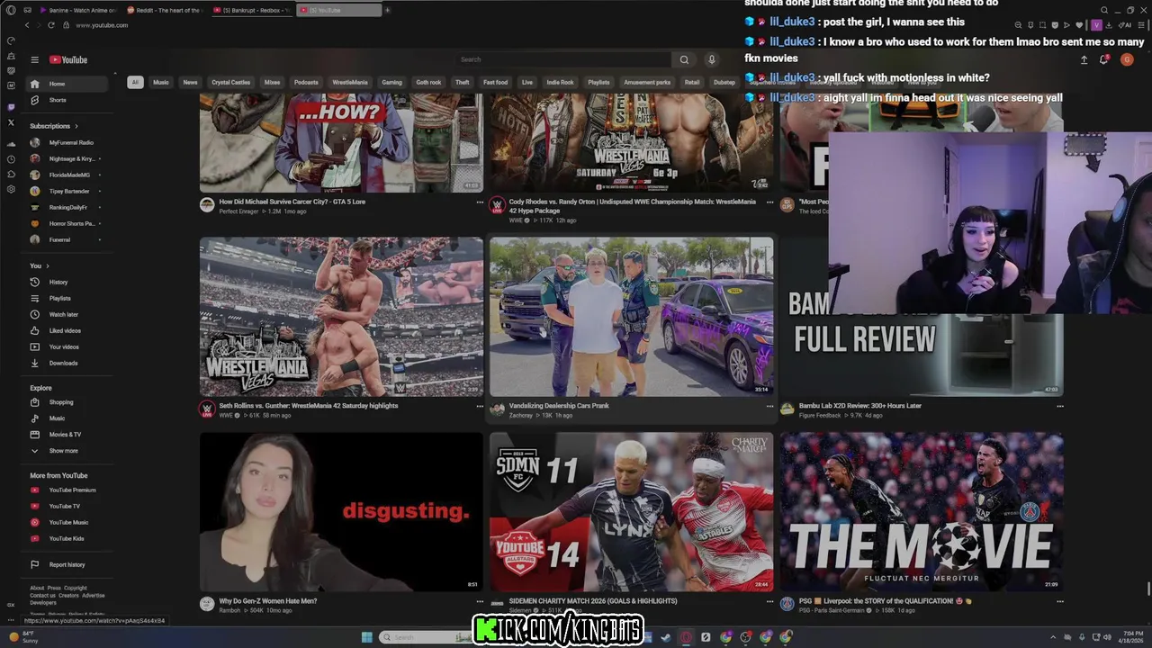1152x648 pixels.
Task: Open Seth Rollins vs. Gunther thumbnail
Action: [341, 317]
